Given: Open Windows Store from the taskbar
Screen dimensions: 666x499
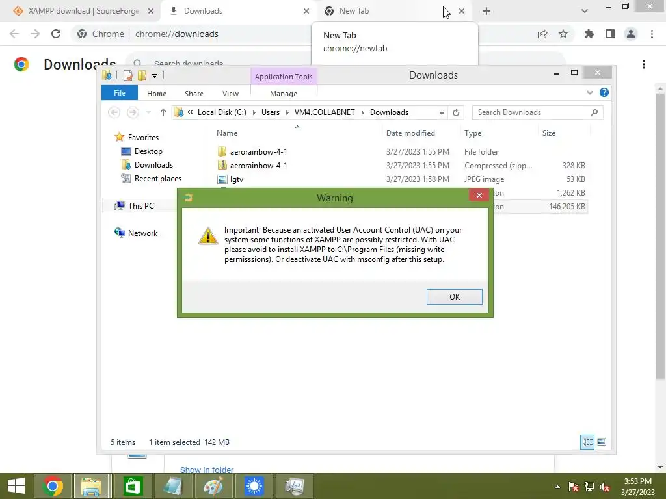Looking at the screenshot, I should click(x=133, y=486).
